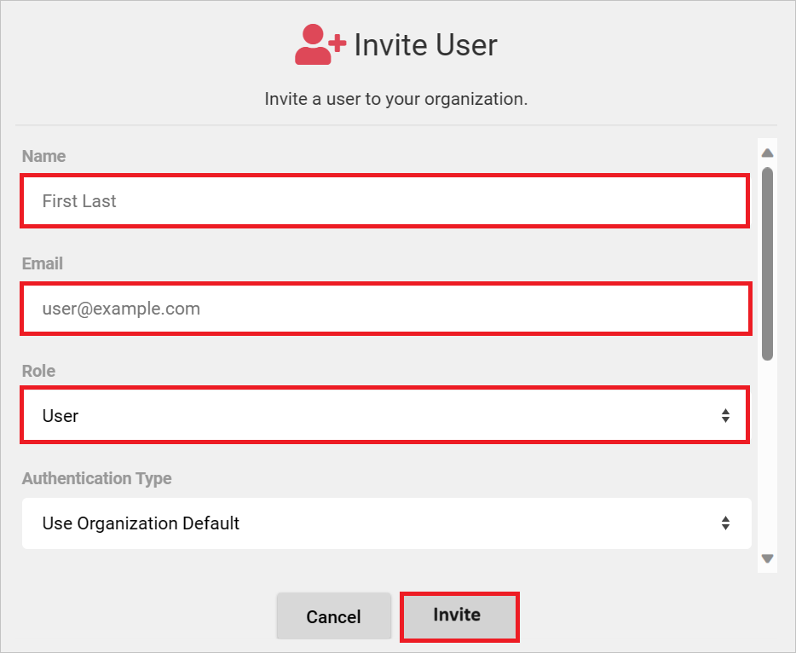Click the Authentication Type label

tap(96, 478)
